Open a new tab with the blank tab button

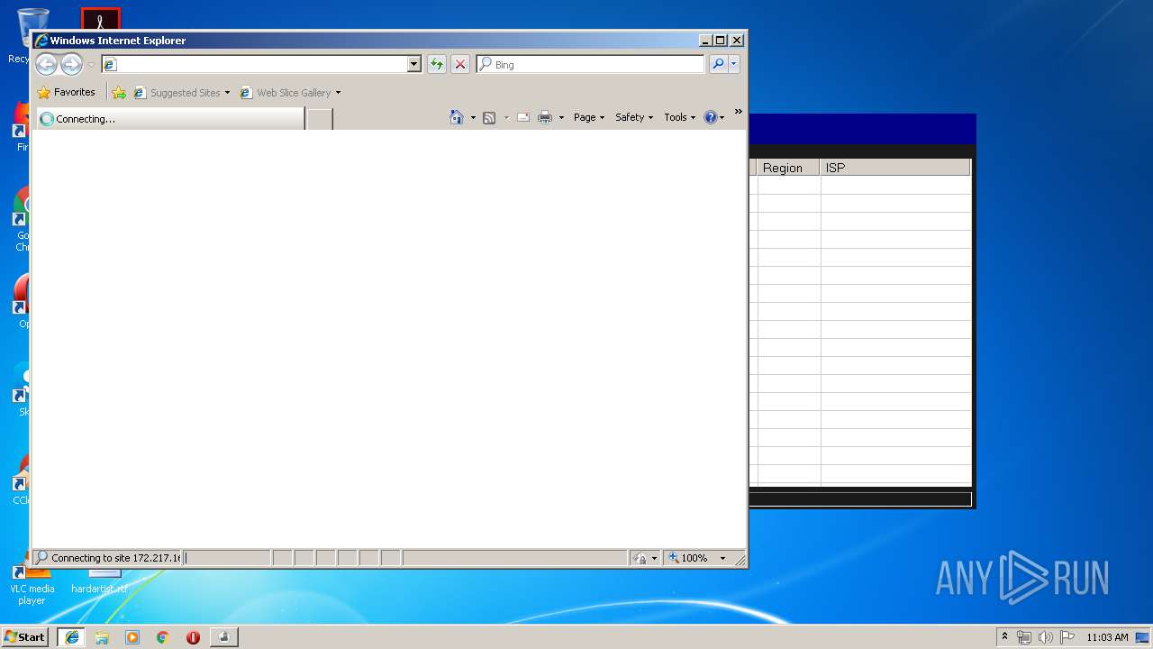(320, 118)
